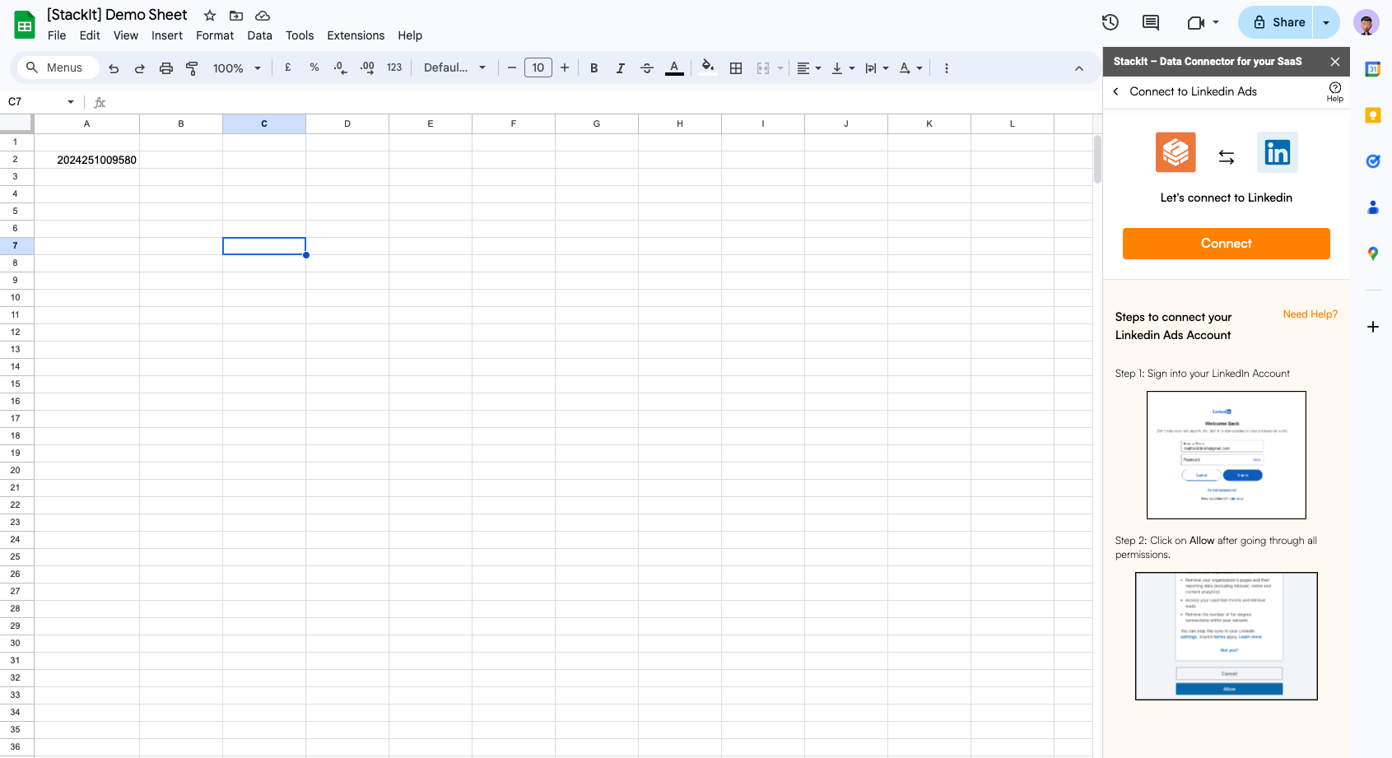The image size is (1392, 758).
Task: Open the Tools menu
Action: coord(300,35)
